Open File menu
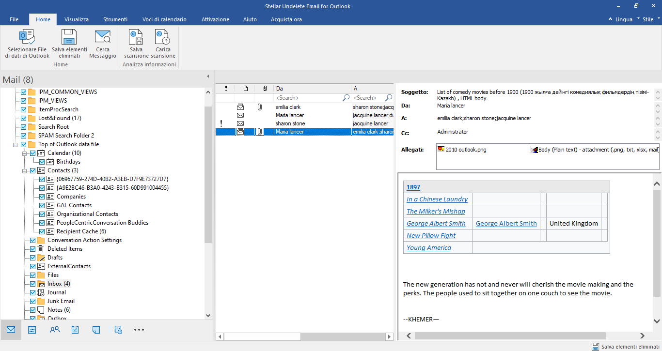 (x=14, y=19)
